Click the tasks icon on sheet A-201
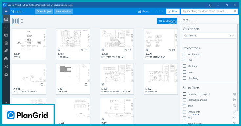The width and height of the screenshot is (241, 126). click(126, 50)
